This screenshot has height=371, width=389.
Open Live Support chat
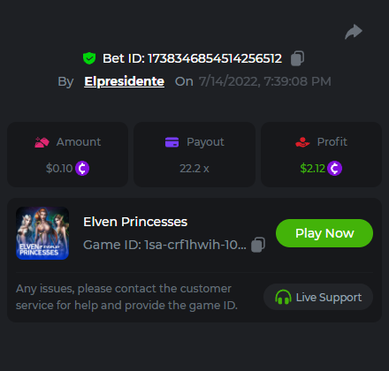[318, 297]
